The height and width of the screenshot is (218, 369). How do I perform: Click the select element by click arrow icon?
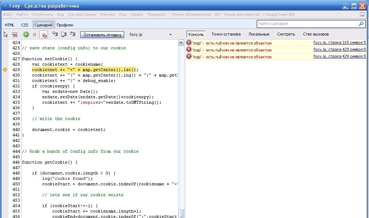click(x=6, y=34)
